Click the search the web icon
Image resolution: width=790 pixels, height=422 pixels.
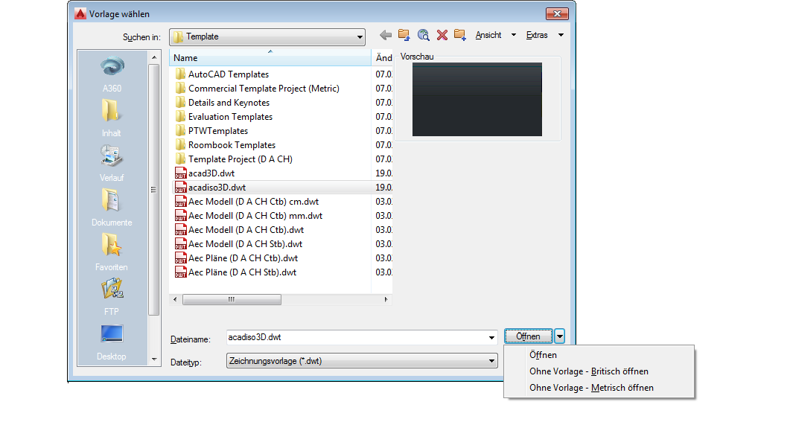[423, 35]
